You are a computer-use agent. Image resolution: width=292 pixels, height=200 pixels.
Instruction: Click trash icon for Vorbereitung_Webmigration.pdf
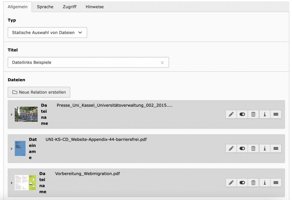[x=253, y=183]
